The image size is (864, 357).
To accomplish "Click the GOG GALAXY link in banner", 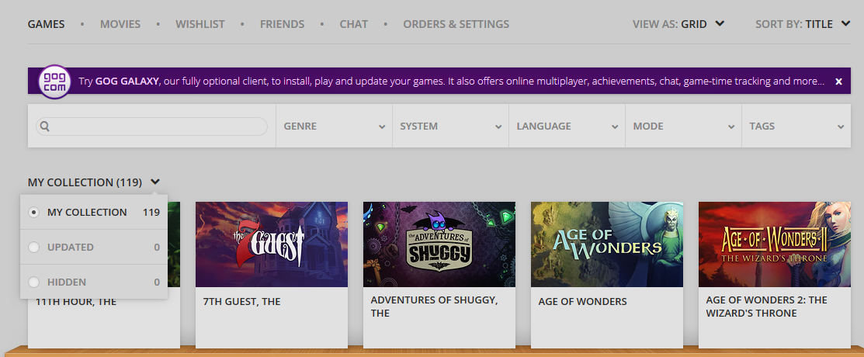I will [127, 81].
